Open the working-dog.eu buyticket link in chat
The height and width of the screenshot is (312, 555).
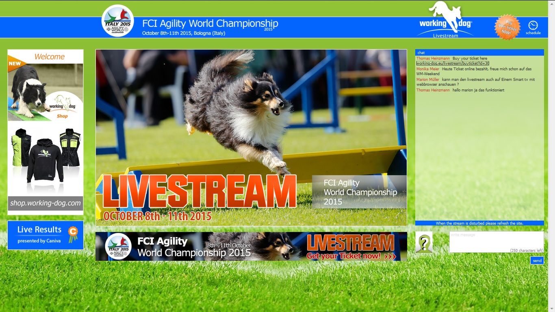tap(453, 63)
